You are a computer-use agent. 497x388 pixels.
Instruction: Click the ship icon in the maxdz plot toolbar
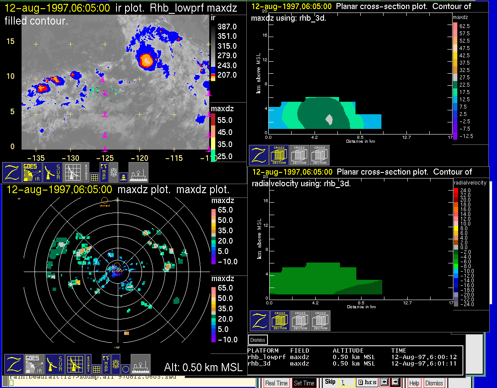141,364
